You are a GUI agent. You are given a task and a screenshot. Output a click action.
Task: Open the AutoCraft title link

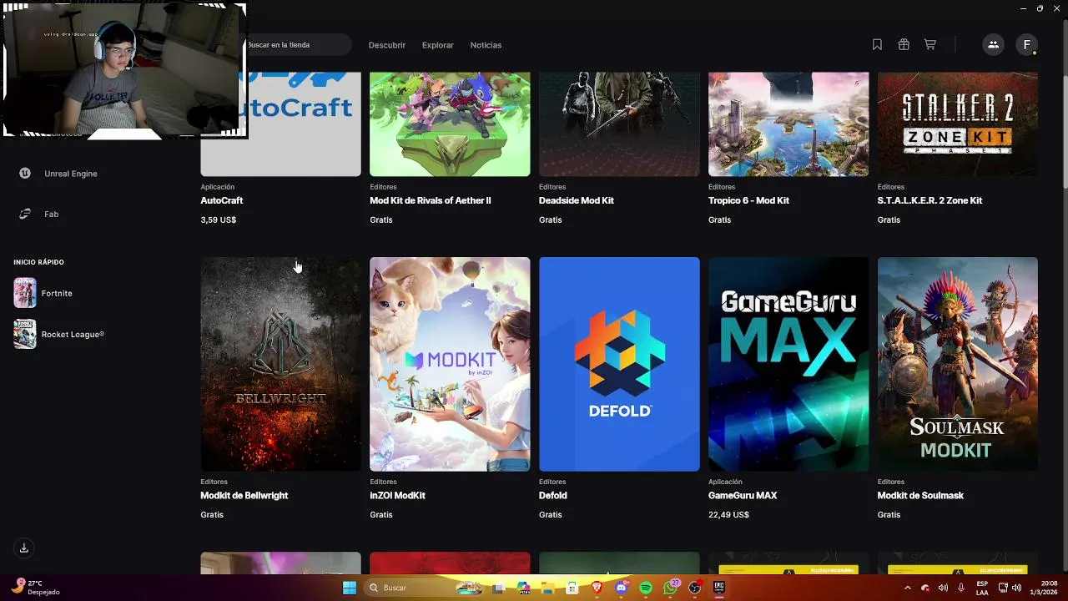click(x=222, y=200)
